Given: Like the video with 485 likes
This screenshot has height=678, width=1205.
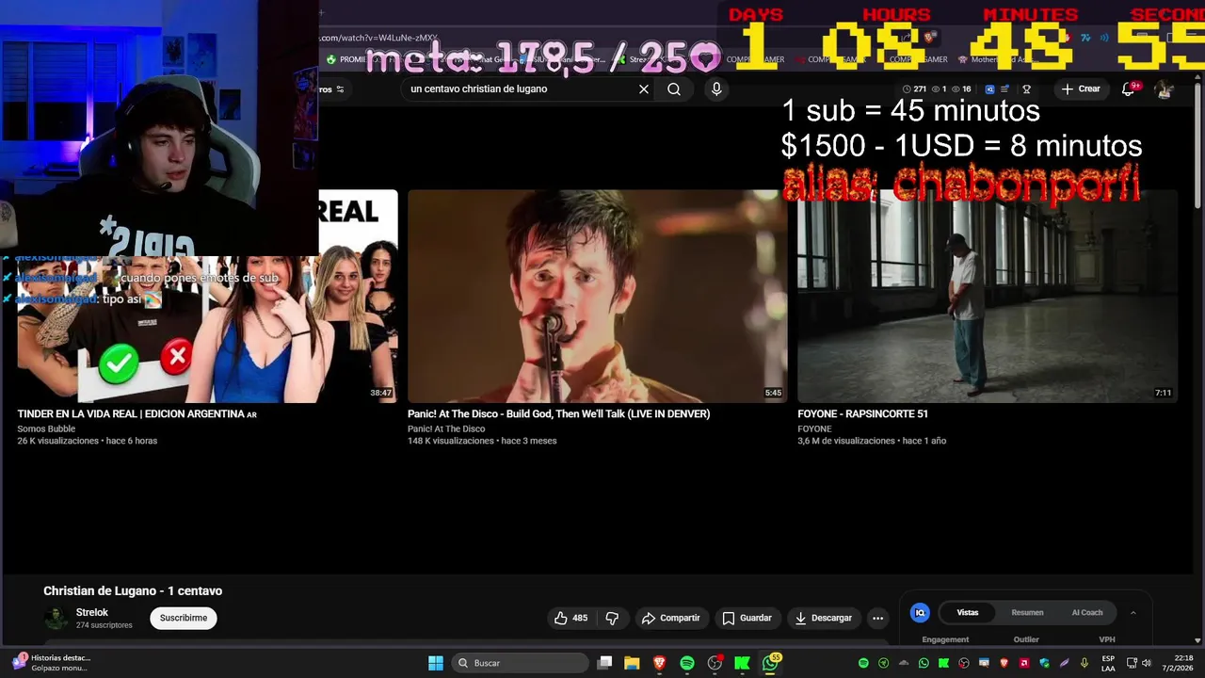Looking at the screenshot, I should pyautogui.click(x=571, y=618).
